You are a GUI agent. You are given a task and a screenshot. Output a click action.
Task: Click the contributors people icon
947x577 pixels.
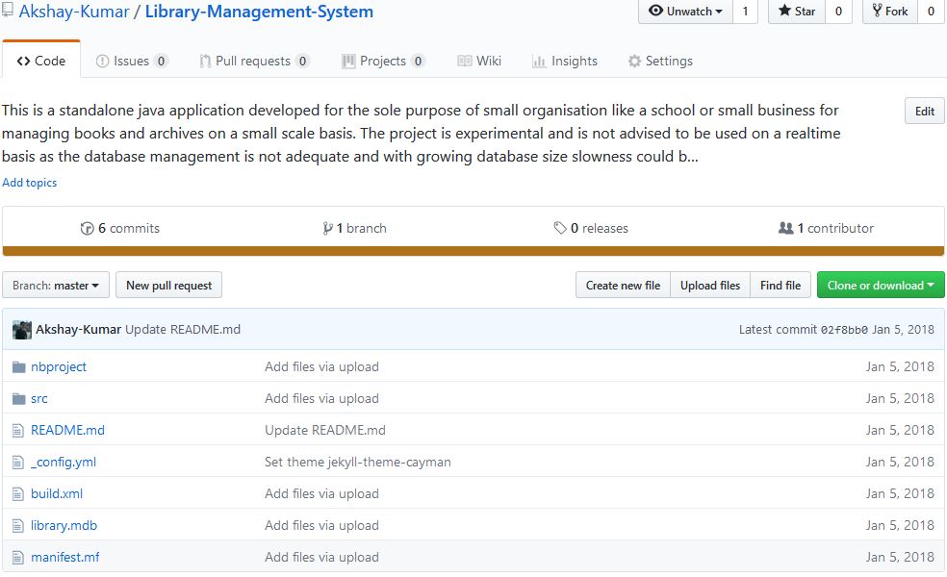coord(785,228)
